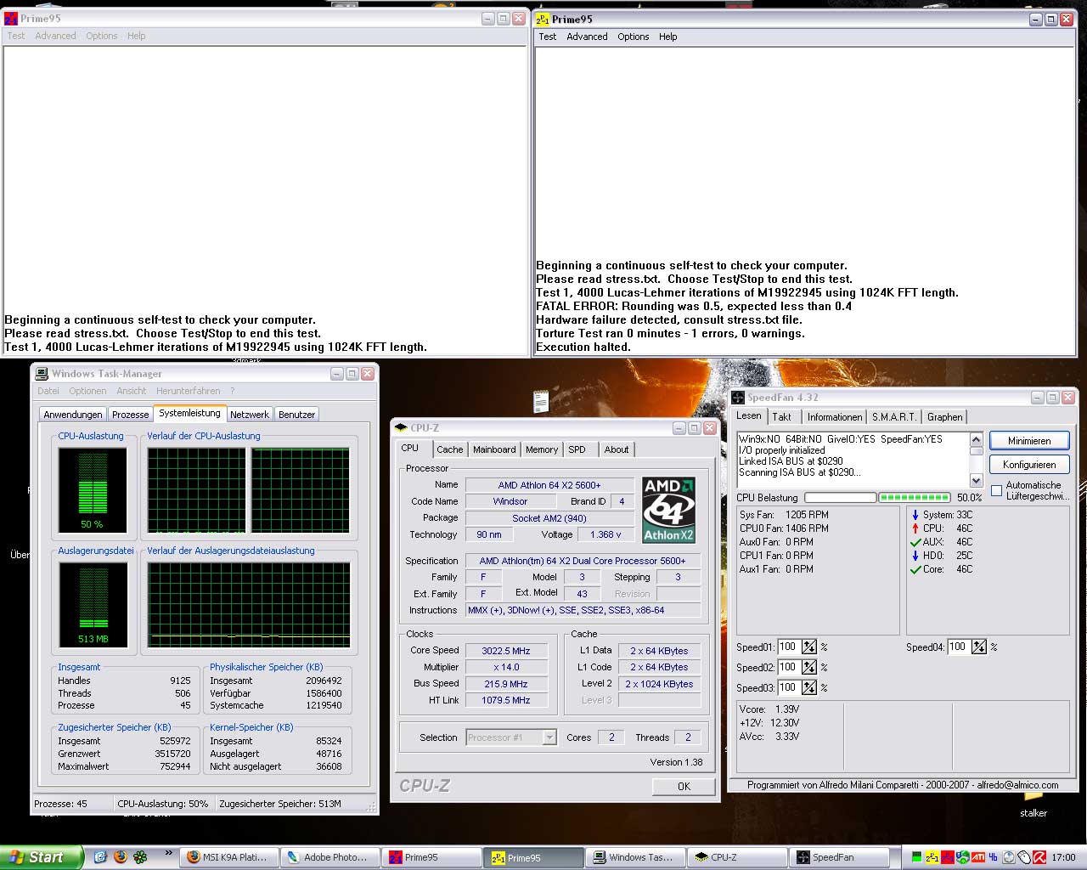Click the Minimieren button in SpeedFan
The width and height of the screenshot is (1087, 870).
pos(1029,441)
